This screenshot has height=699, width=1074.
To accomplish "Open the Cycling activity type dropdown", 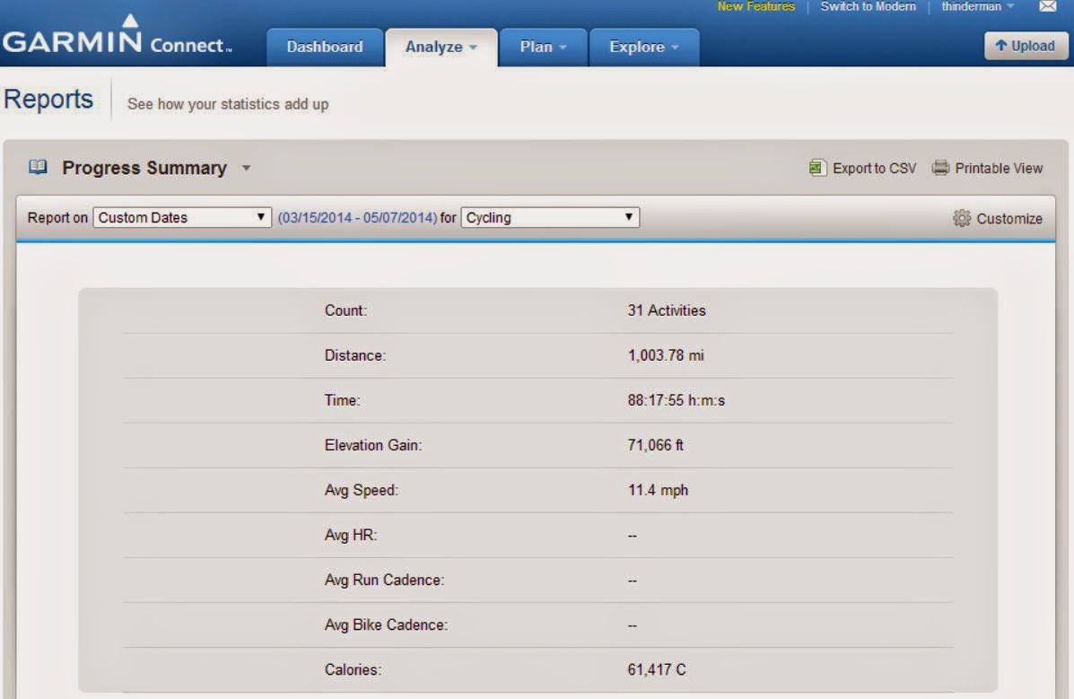I will click(x=550, y=217).
